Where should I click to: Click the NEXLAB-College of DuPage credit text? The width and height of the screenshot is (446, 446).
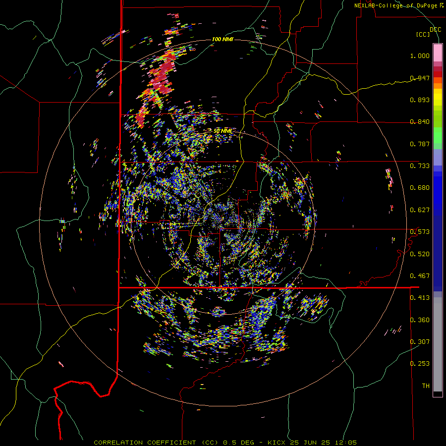click(x=398, y=5)
